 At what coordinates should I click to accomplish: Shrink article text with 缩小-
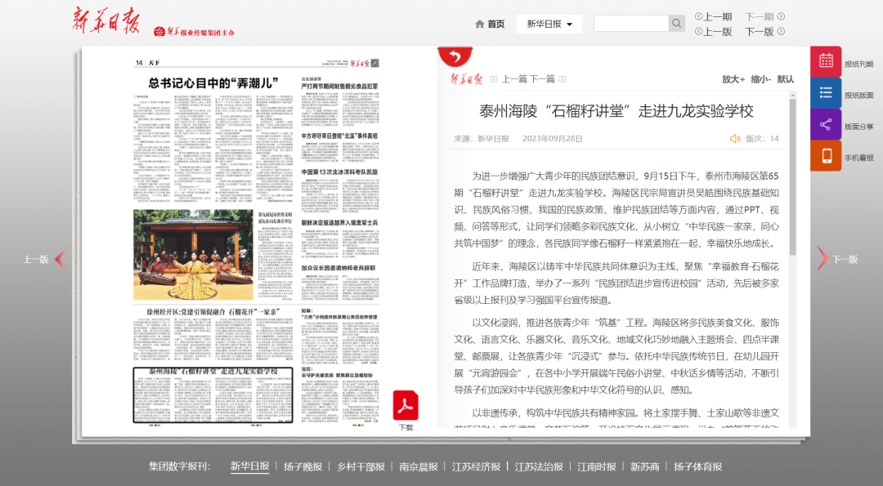click(761, 79)
